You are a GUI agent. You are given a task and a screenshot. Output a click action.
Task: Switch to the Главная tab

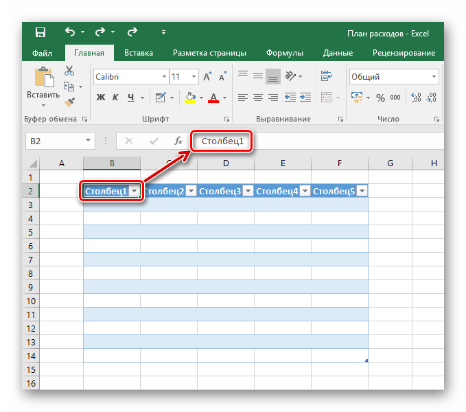(x=89, y=53)
